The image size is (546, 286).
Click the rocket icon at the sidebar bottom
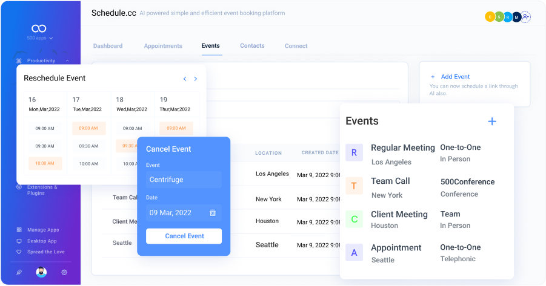[x=19, y=273]
